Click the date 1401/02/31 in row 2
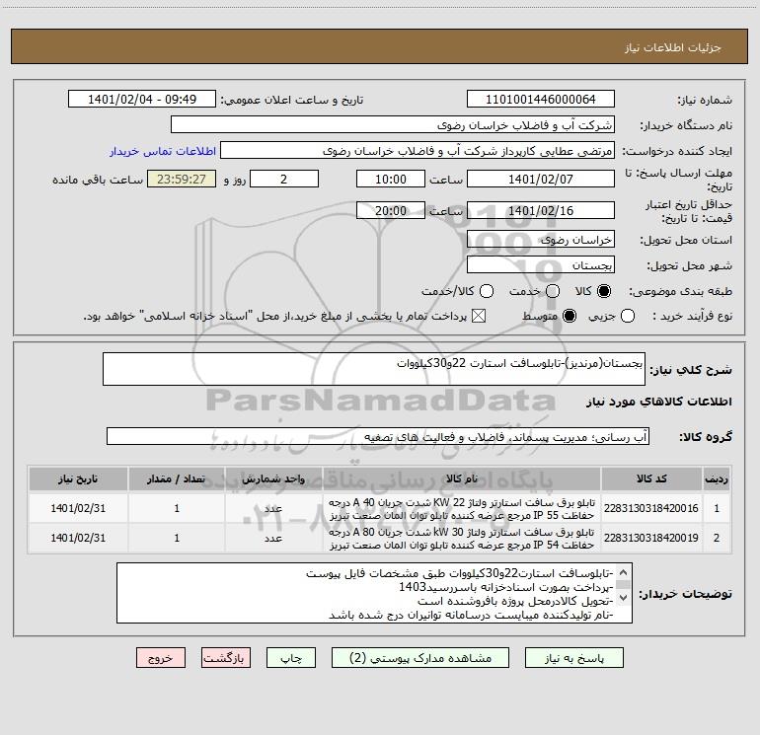This screenshot has height=735, width=760. point(78,538)
